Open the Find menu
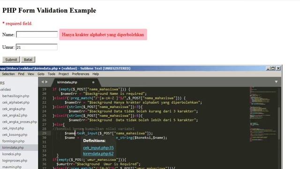The image size is (300, 169). coord(21,74)
